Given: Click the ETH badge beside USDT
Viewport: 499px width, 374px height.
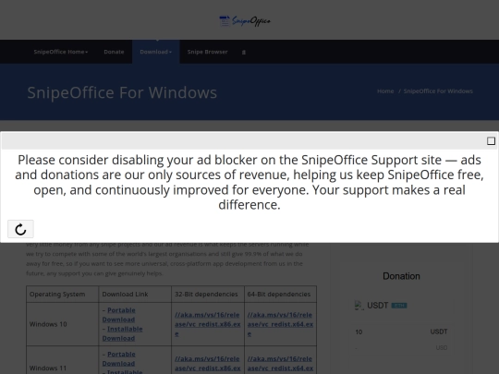Looking at the screenshot, I should [x=399, y=306].
